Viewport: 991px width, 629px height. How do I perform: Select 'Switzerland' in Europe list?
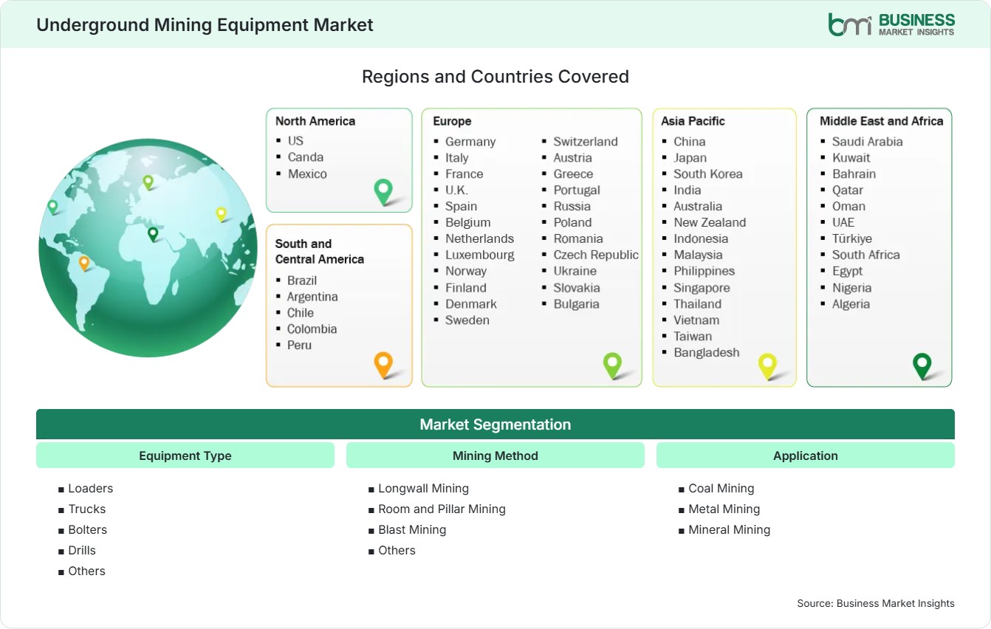tap(586, 142)
